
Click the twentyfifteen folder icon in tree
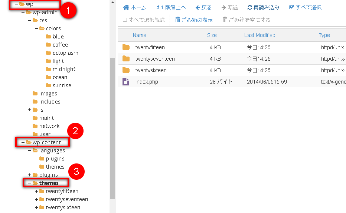(x=42, y=191)
